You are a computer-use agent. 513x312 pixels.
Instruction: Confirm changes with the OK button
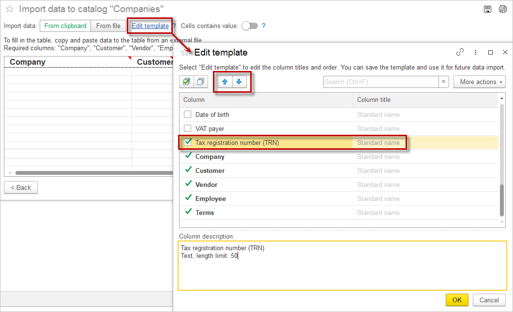click(457, 300)
